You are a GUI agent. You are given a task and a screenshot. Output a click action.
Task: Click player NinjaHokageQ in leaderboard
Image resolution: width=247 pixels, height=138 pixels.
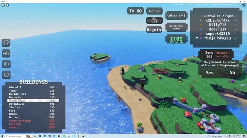218,38
